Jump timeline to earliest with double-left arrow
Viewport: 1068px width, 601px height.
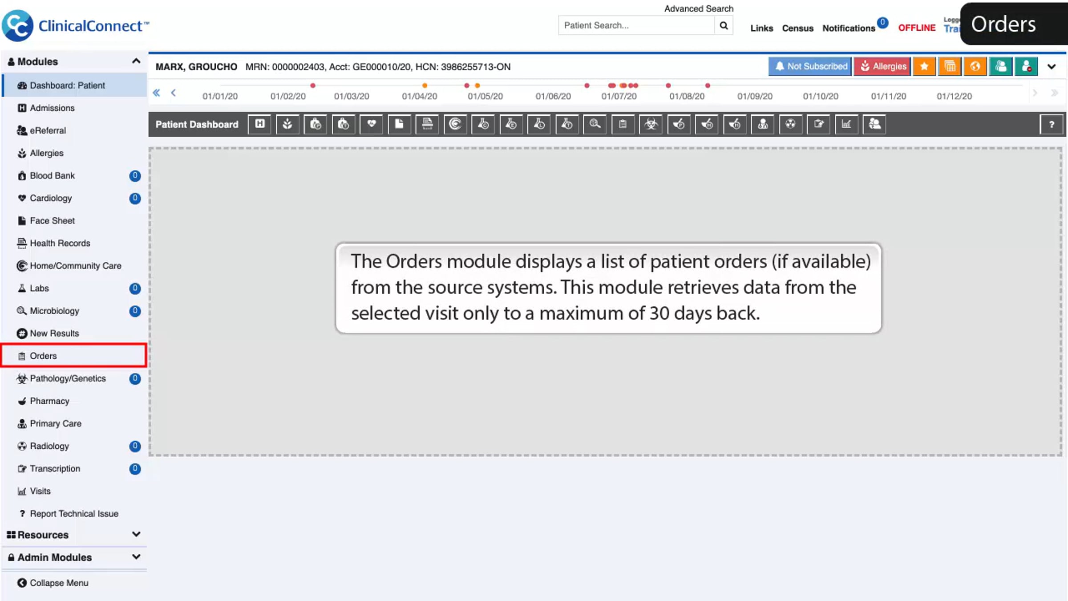[x=156, y=93]
